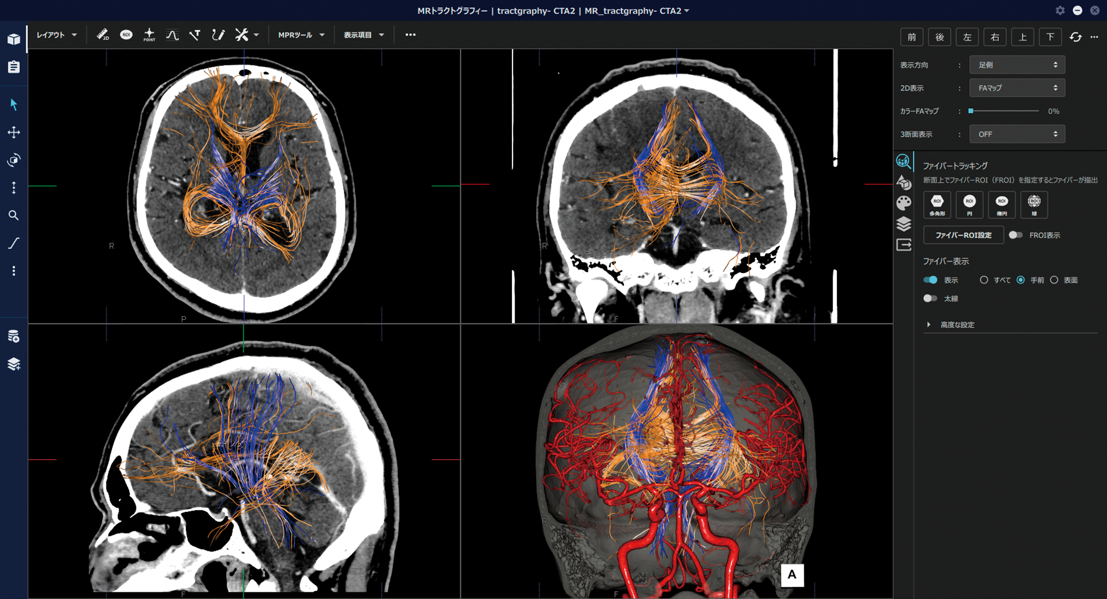Viewport: 1107px width, 599px height.
Task: Click the 前 front view button
Action: (x=912, y=37)
